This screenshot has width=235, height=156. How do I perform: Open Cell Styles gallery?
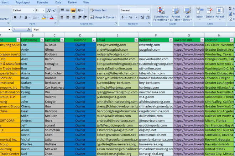coord(187,14)
